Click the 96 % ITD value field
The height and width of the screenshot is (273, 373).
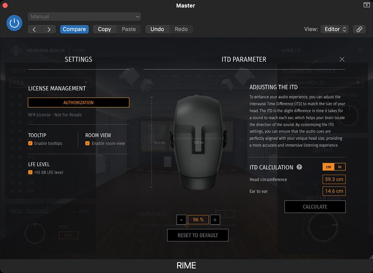tap(198, 220)
